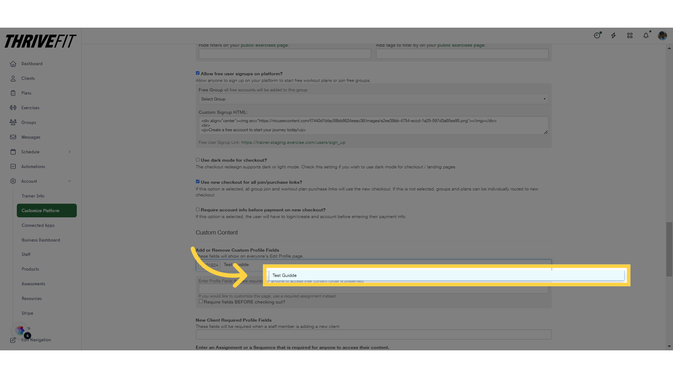
Task: Click the Dashboard sidebar icon
Action: tap(13, 63)
